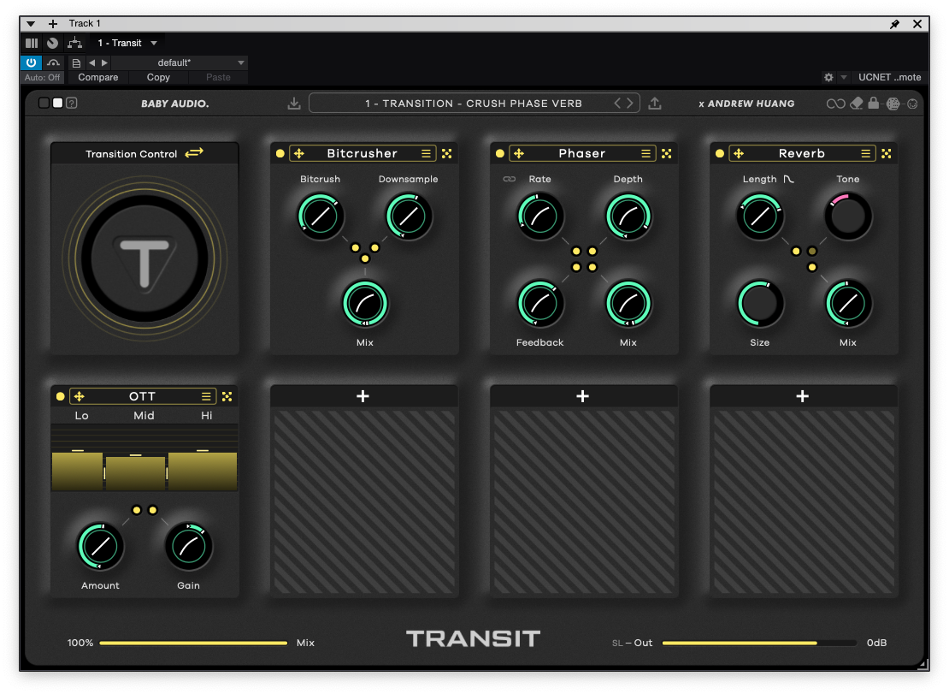The image size is (949, 694).
Task: Click the UCNET ..mote button
Action: tap(889, 78)
